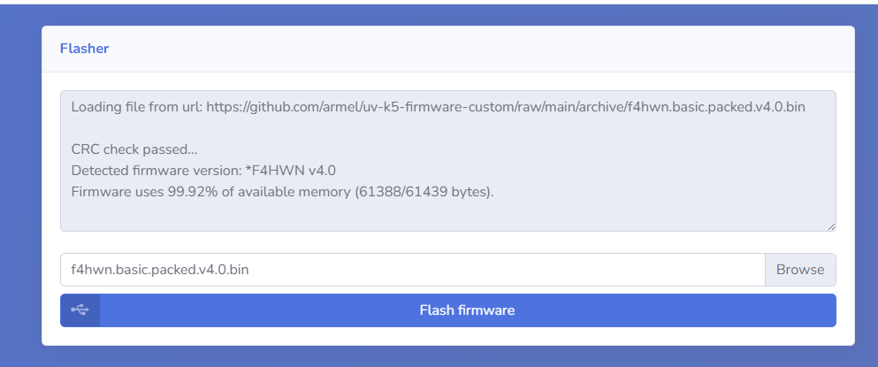878x367 pixels.
Task: Click the Browse button
Action: (x=799, y=270)
